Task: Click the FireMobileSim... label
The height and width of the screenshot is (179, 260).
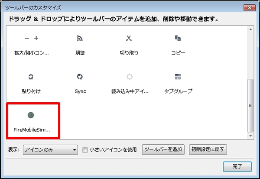Action: coord(32,130)
